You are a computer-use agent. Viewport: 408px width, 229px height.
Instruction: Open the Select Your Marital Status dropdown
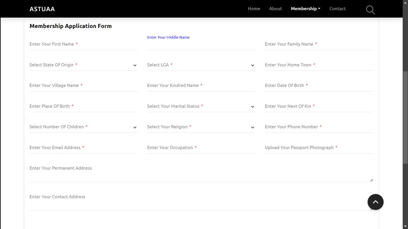point(201,106)
